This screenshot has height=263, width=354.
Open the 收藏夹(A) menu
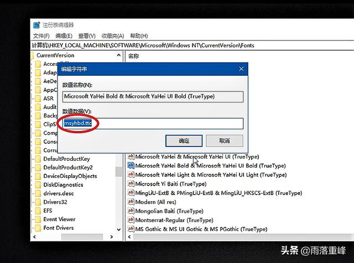[113, 36]
